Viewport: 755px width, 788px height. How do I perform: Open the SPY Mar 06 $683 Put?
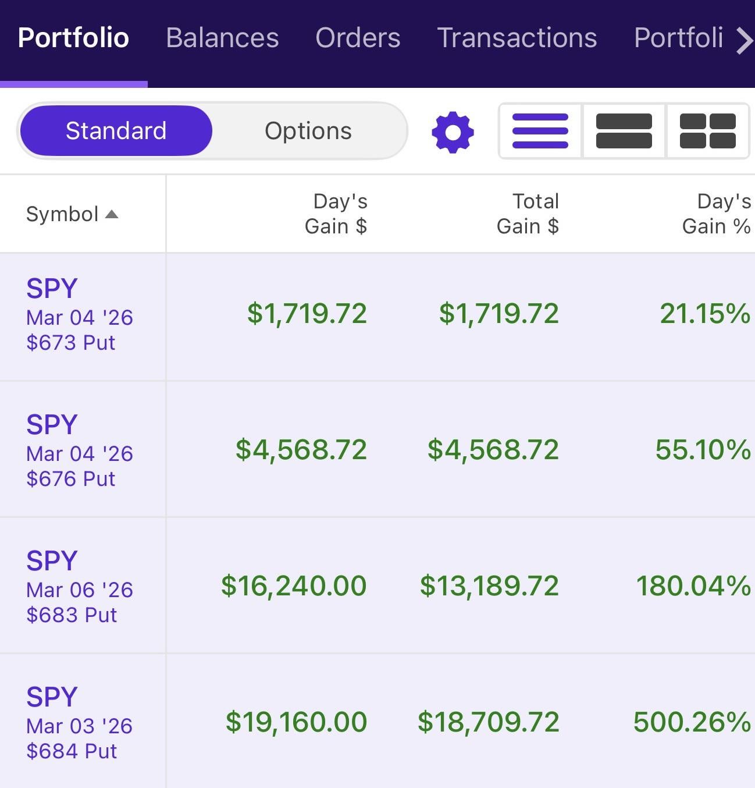pos(80,587)
